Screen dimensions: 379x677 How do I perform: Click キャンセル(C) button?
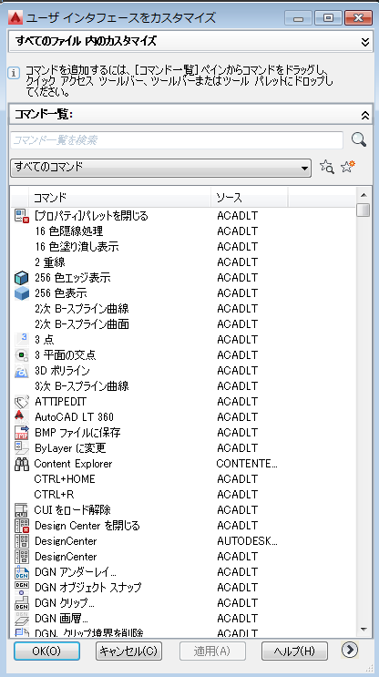[128, 651]
